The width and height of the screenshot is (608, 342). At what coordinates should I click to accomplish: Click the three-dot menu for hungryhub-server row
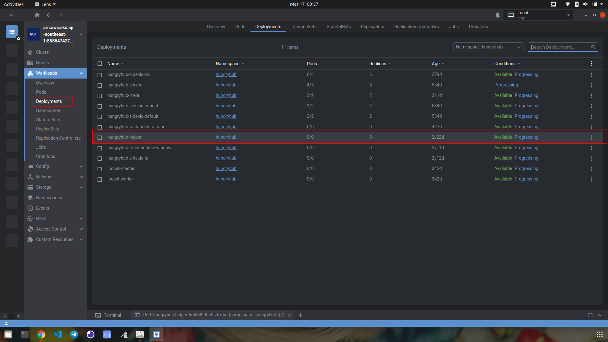coord(591,85)
